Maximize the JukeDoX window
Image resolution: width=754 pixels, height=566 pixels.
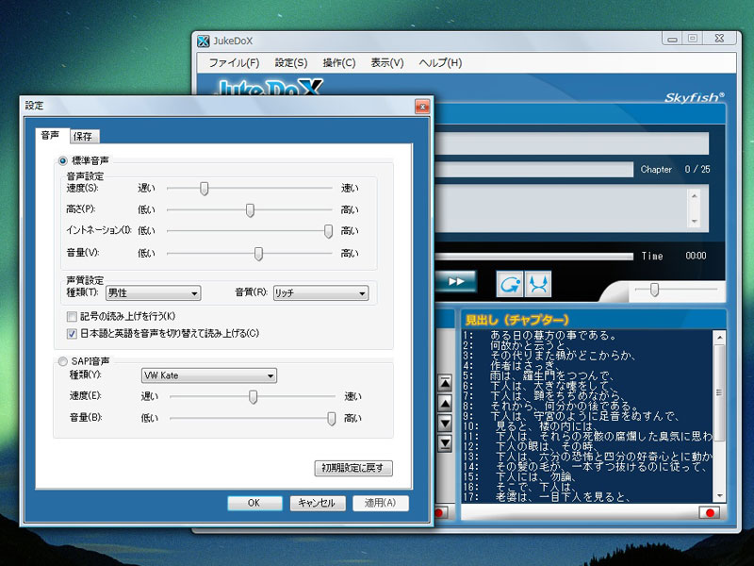click(693, 38)
